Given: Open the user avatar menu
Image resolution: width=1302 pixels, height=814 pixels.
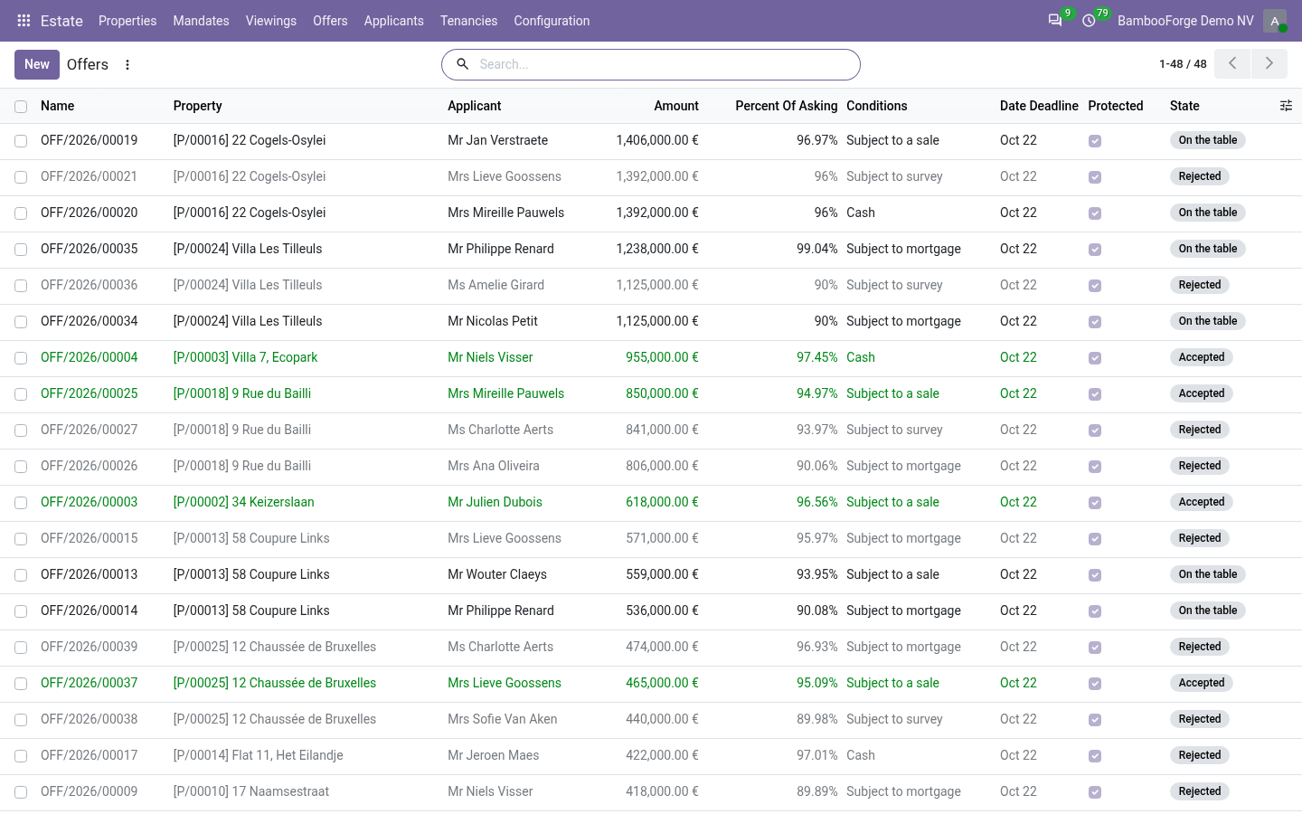Looking at the screenshot, I should coord(1275,21).
